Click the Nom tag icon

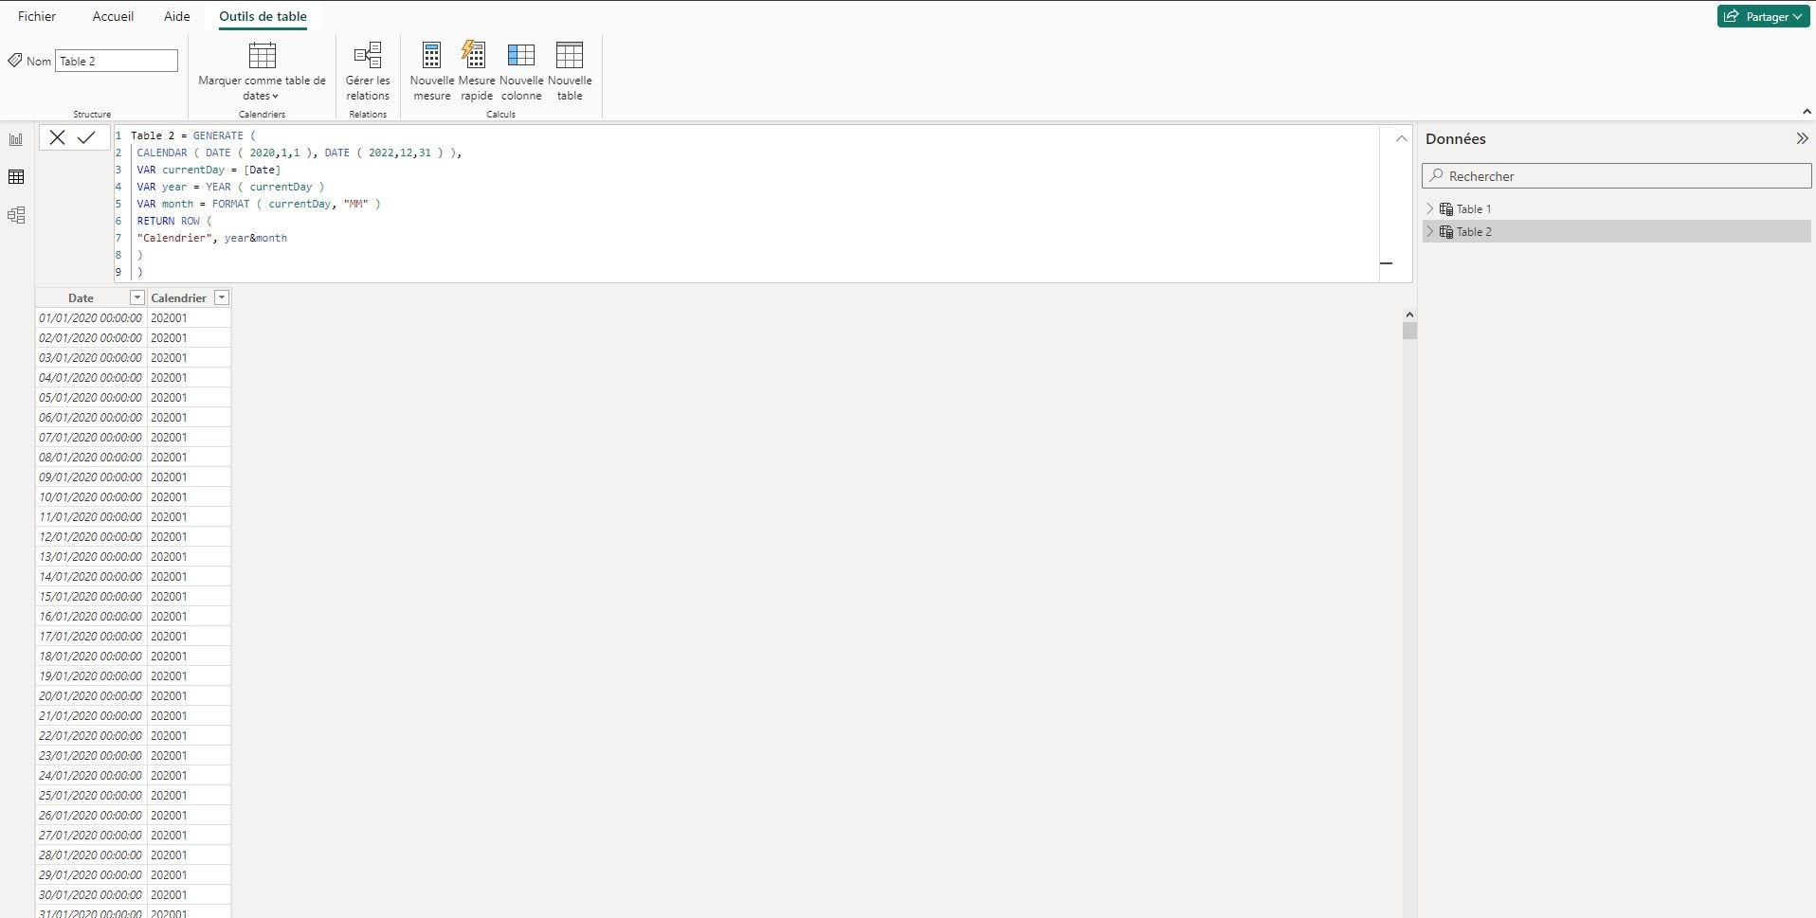pyautogui.click(x=15, y=61)
